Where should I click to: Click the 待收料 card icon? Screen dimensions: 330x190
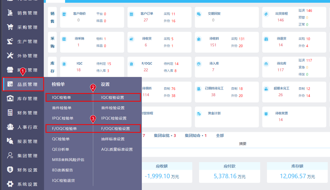pyautogui.click(x=199, y=39)
